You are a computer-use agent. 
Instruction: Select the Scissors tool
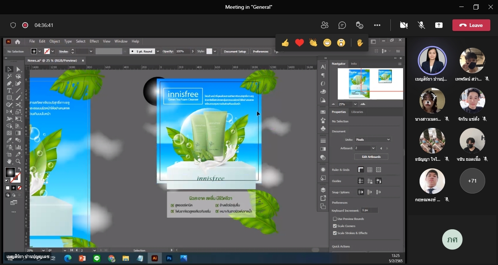click(x=18, y=105)
